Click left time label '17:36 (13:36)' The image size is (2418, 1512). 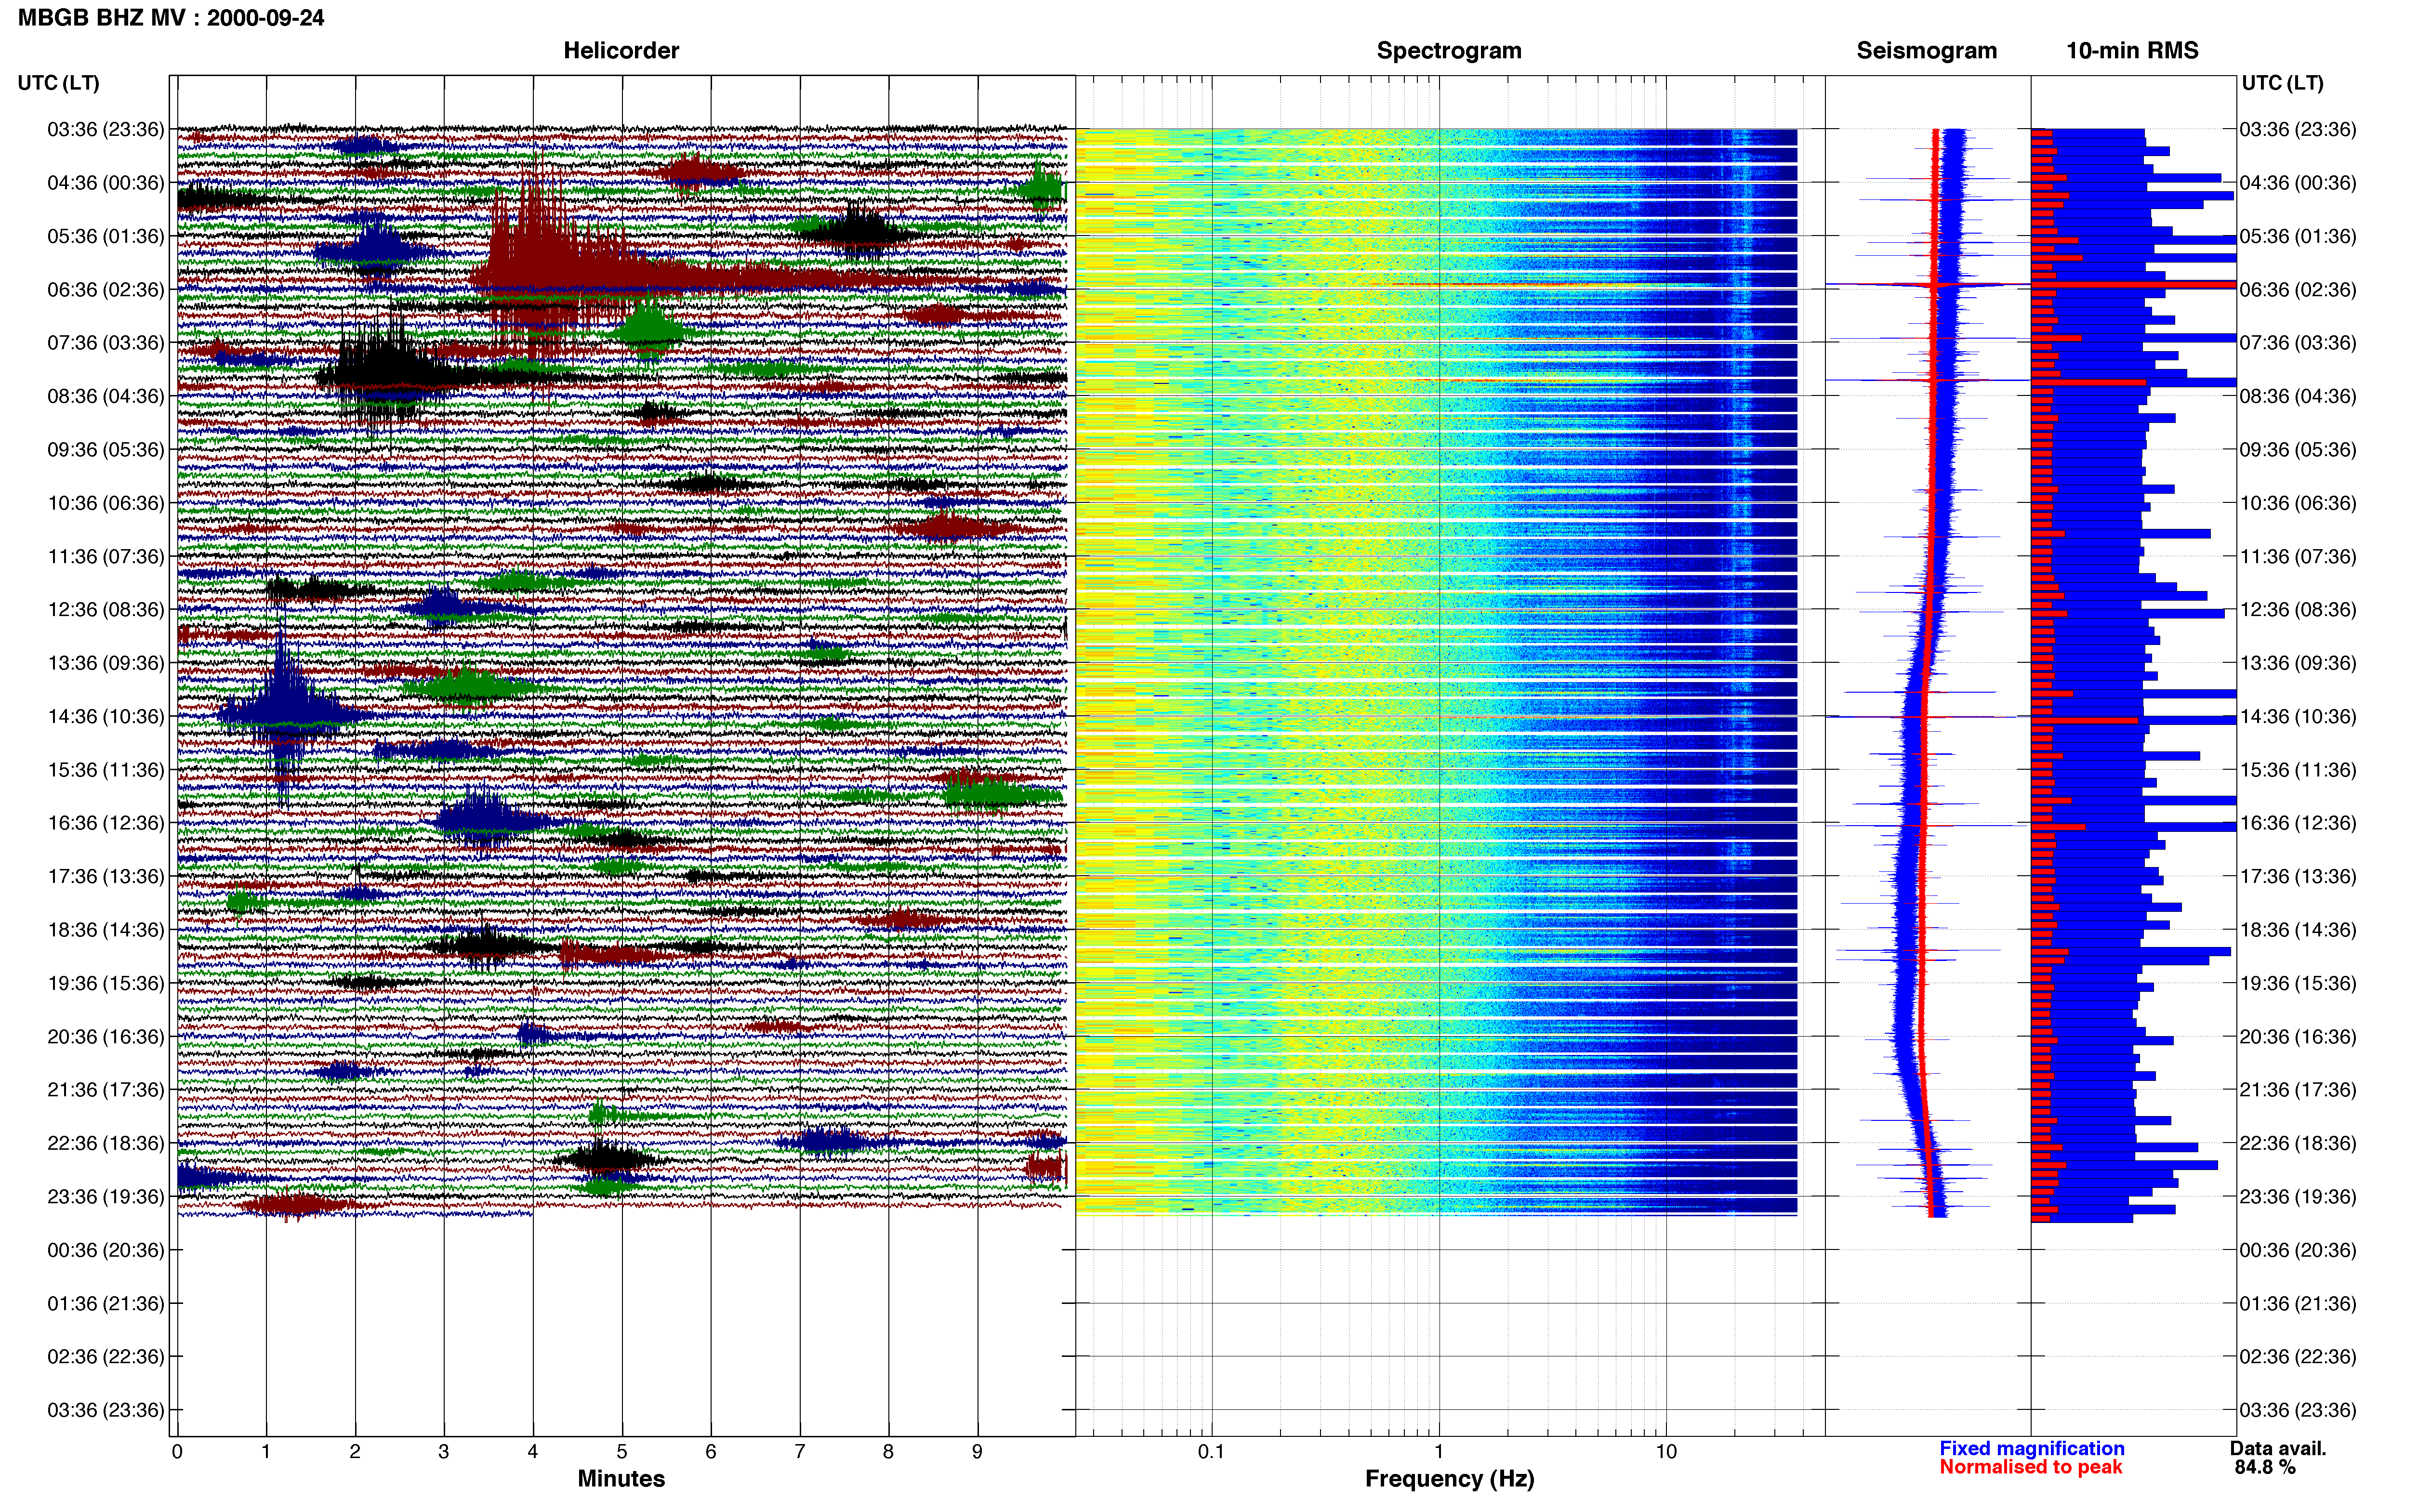tap(106, 876)
